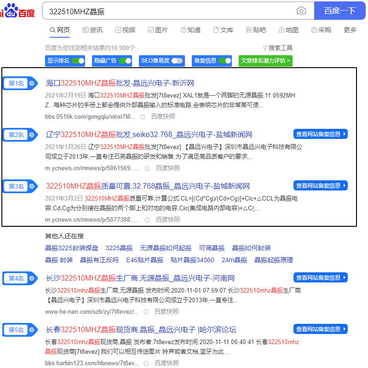Click related search 晶振有正反吗

(x=99, y=260)
